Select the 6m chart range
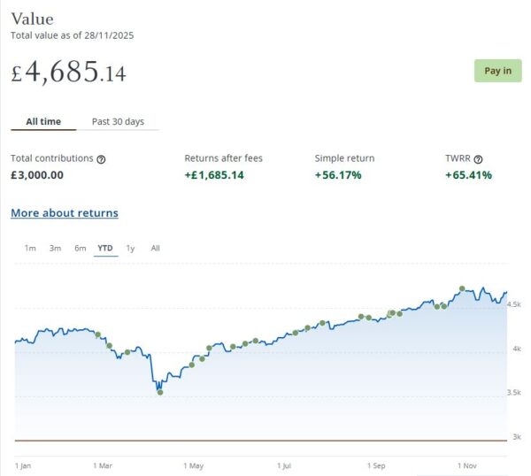 [80, 249]
